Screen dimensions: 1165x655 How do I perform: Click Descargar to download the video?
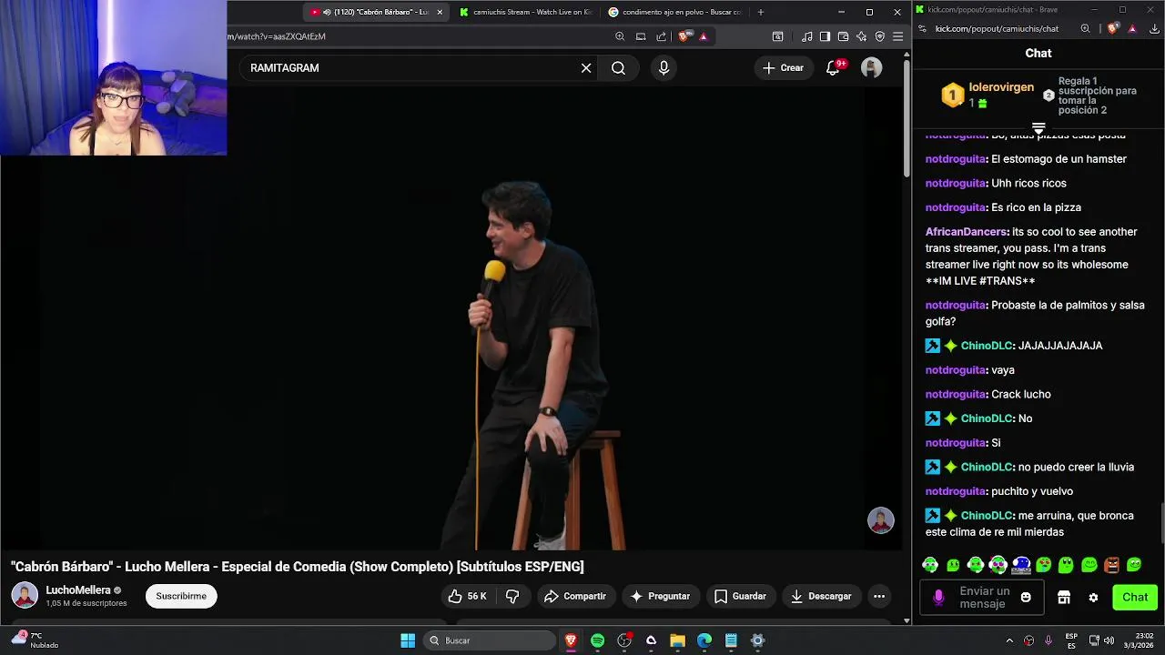pyautogui.click(x=820, y=597)
